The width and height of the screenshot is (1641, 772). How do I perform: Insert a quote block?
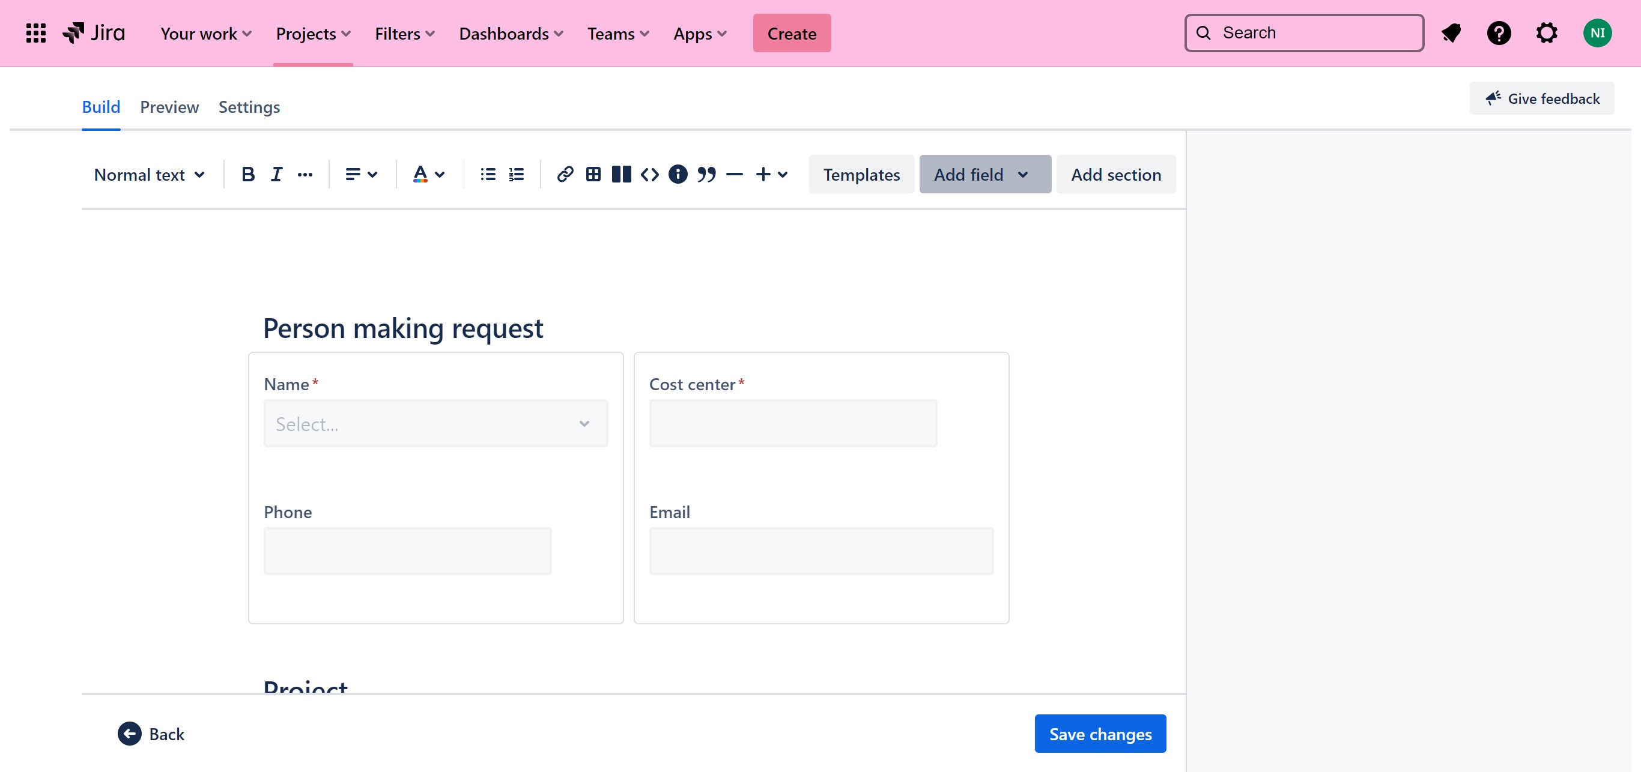[706, 174]
